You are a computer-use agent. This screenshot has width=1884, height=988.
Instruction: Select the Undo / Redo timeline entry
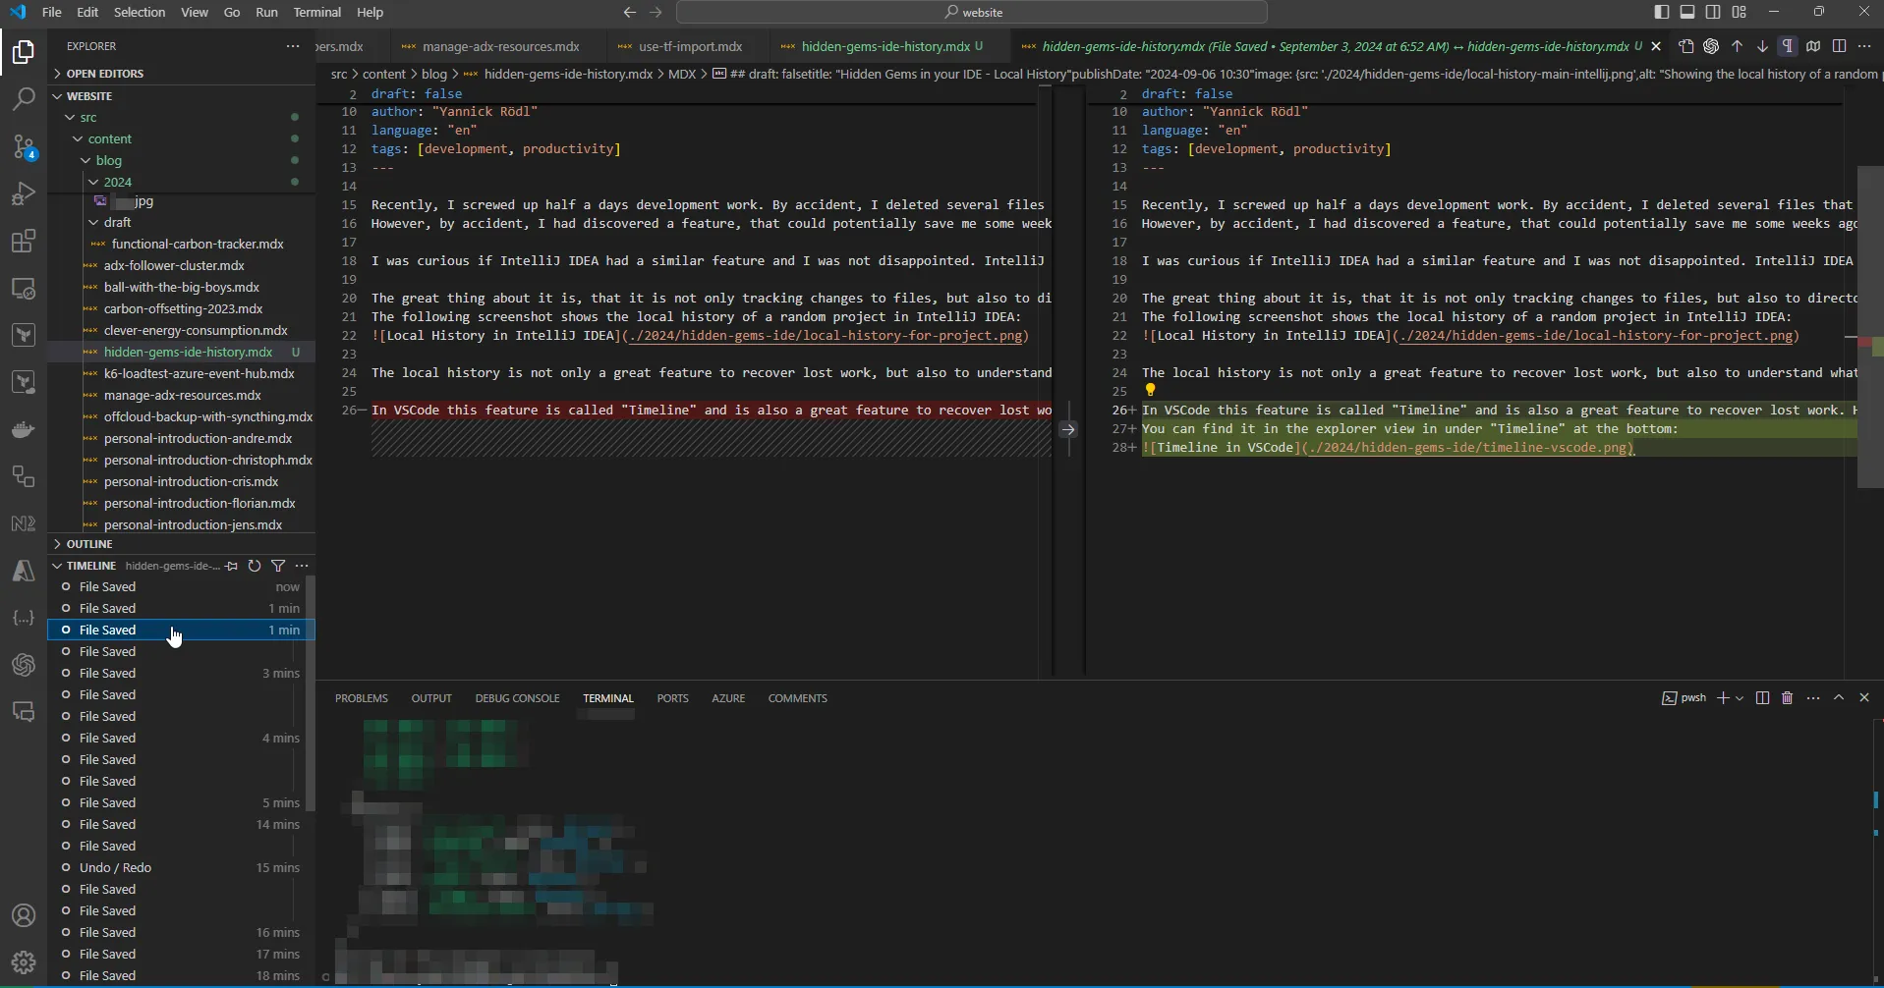pos(181,868)
